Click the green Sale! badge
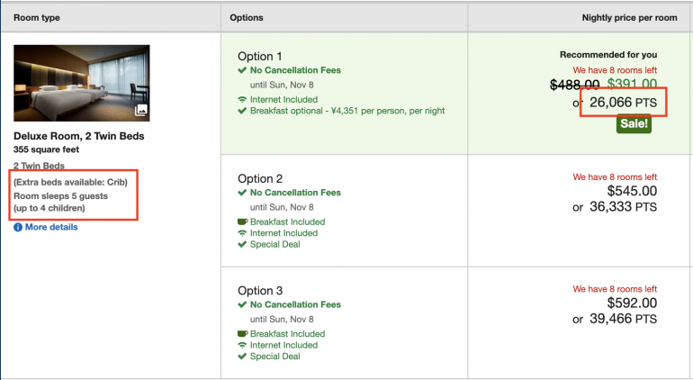Viewport: 693px width, 380px height. point(634,124)
